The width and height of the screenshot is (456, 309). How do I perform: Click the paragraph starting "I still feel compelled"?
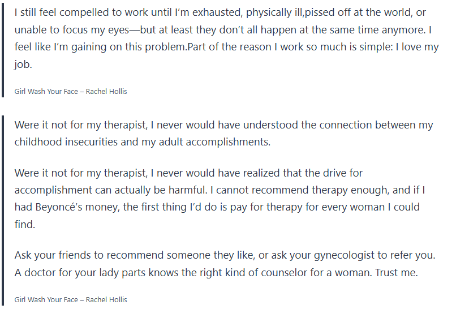(x=226, y=38)
